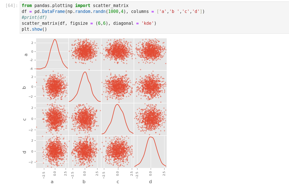Click the scatter plot in row d, column a

point(52,152)
